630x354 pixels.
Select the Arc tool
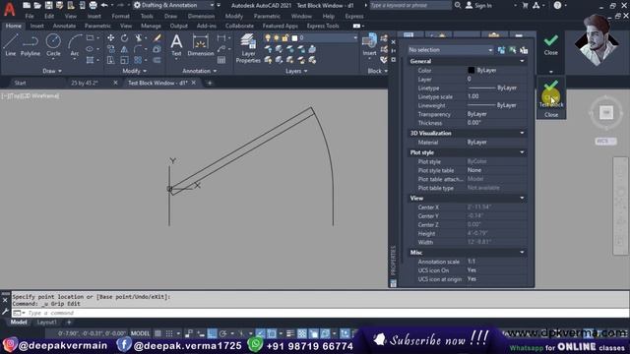point(75,44)
